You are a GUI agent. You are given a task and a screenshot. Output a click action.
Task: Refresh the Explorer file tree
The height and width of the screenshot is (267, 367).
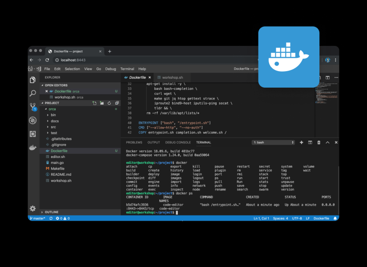pos(109,103)
